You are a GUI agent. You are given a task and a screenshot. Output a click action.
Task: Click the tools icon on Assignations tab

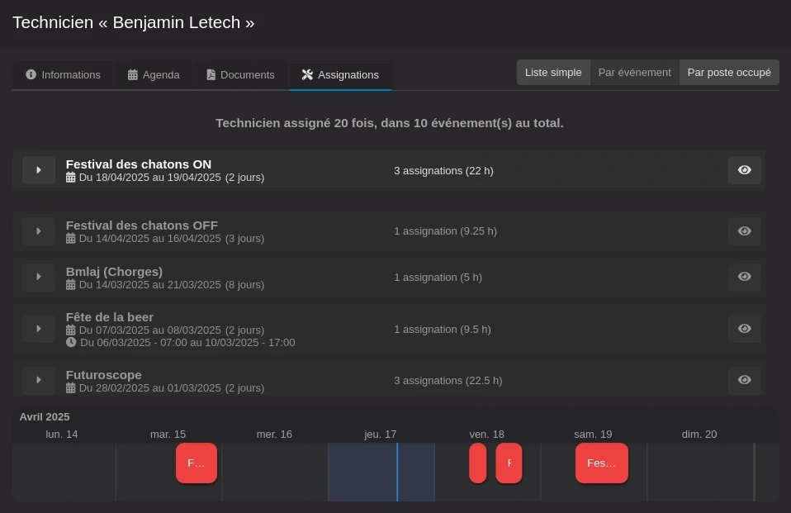307,74
